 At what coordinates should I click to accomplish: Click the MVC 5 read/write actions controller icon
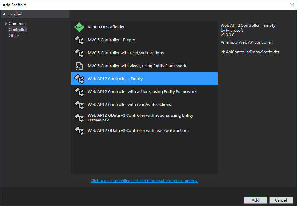click(x=79, y=53)
